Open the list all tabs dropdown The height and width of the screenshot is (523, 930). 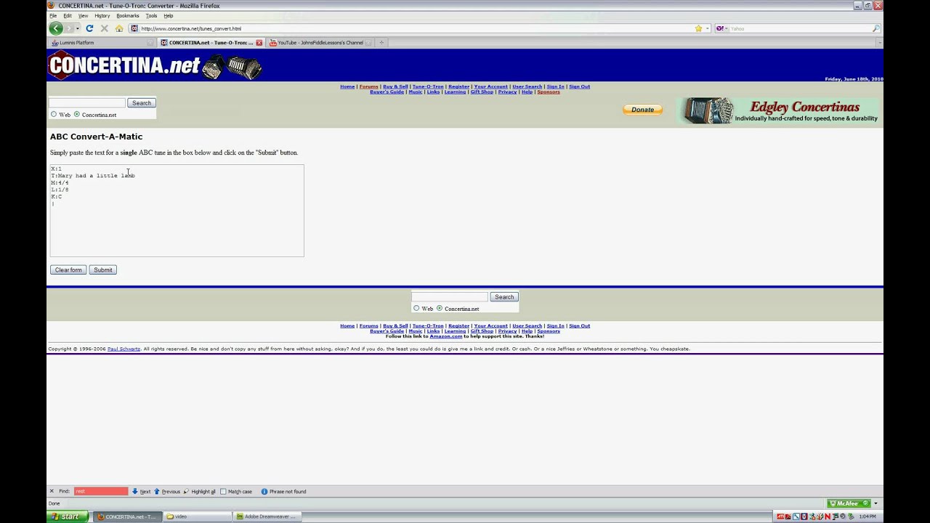click(x=879, y=43)
